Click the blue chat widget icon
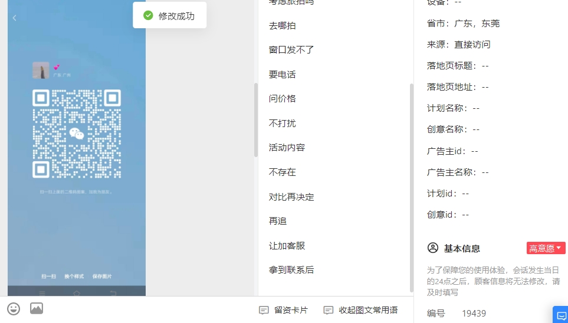The height and width of the screenshot is (323, 568). point(561,316)
